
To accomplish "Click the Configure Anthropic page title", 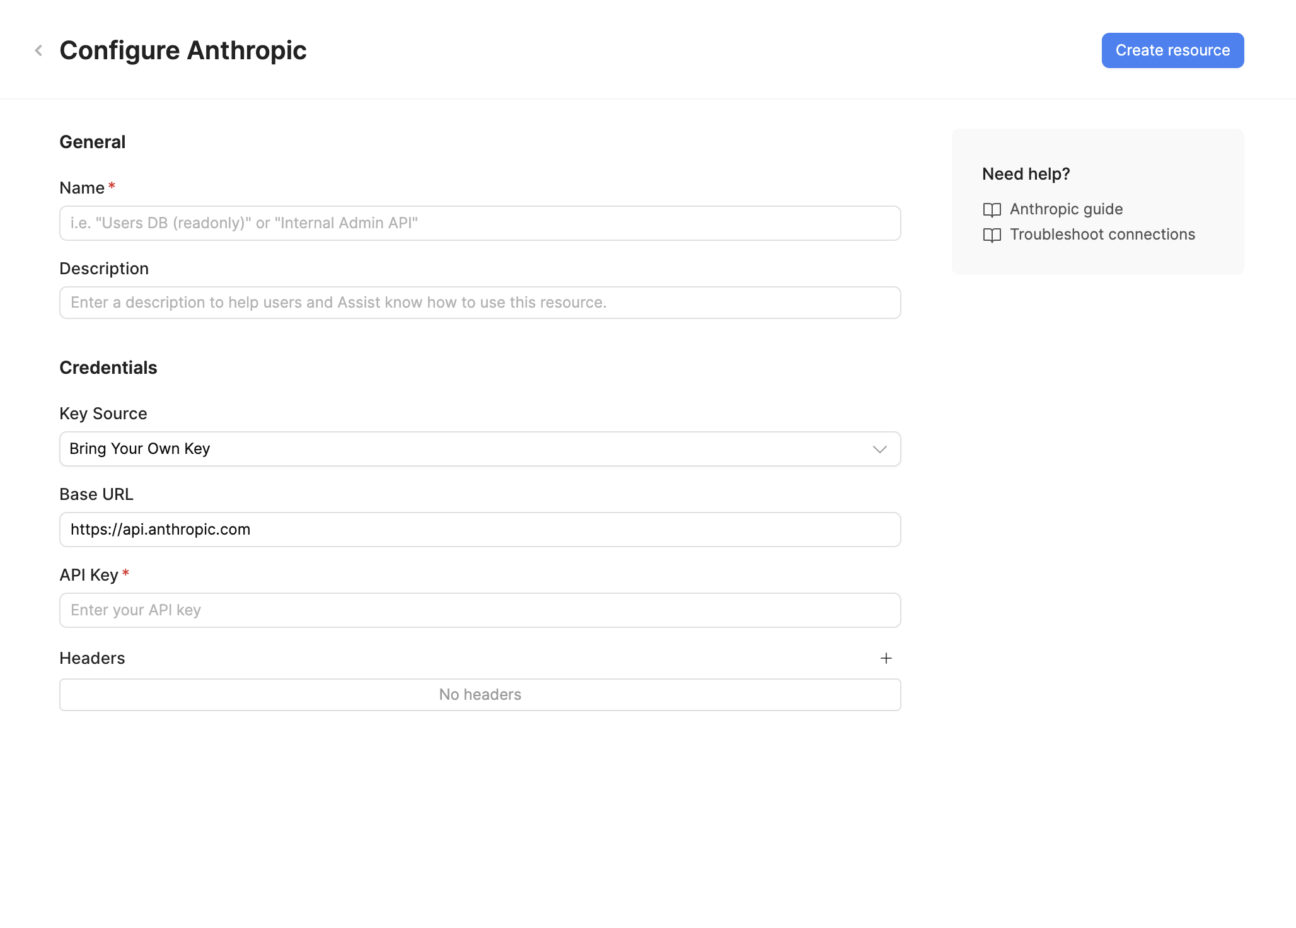I will click(x=183, y=50).
